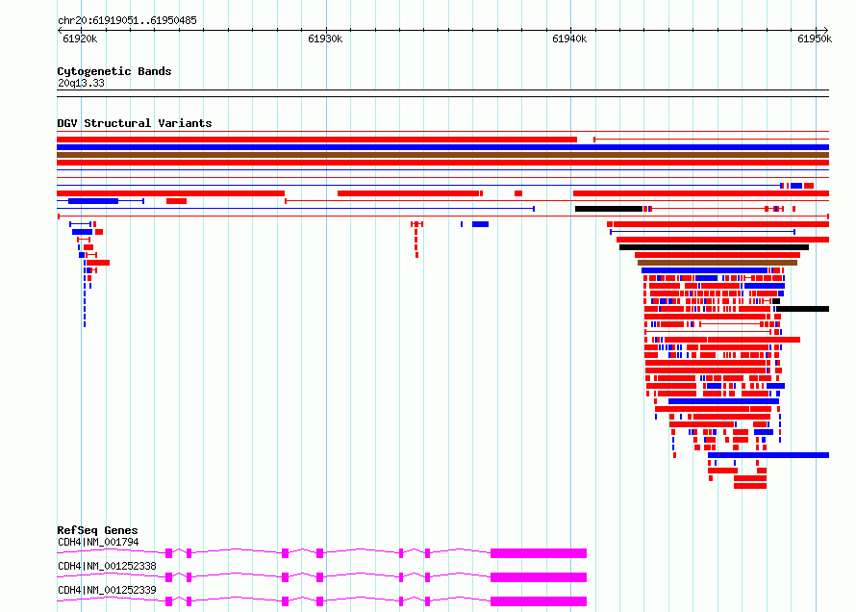Select the 61930k ruler label
The height and width of the screenshot is (612, 856).
325,38
